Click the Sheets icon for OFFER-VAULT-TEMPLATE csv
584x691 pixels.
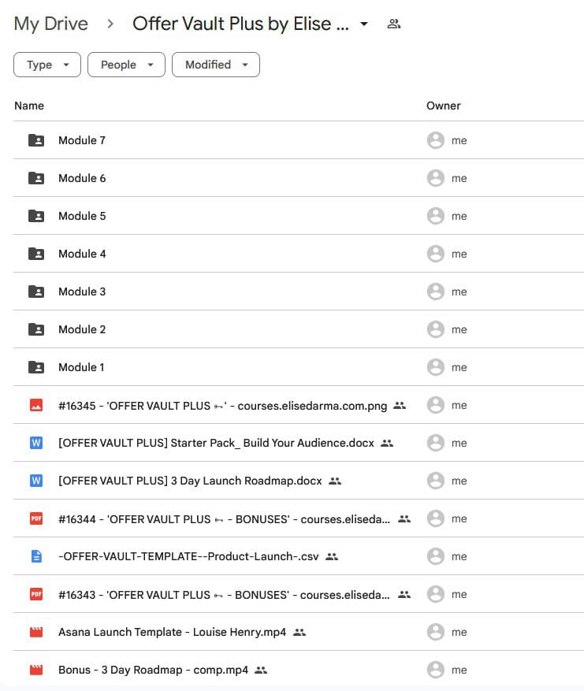tap(36, 556)
